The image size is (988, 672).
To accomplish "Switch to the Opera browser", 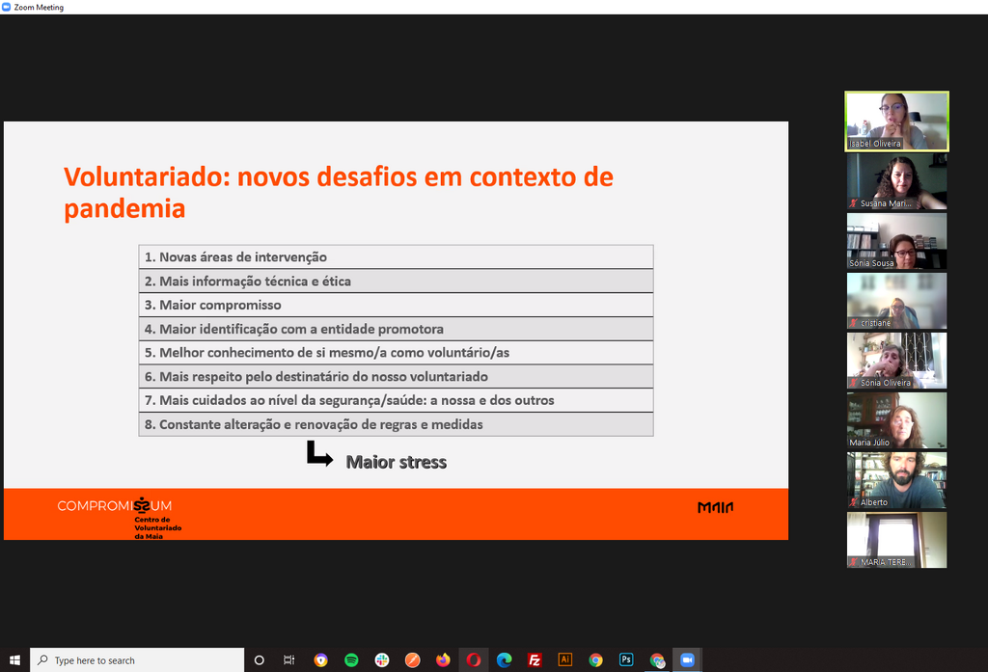I will click(474, 660).
